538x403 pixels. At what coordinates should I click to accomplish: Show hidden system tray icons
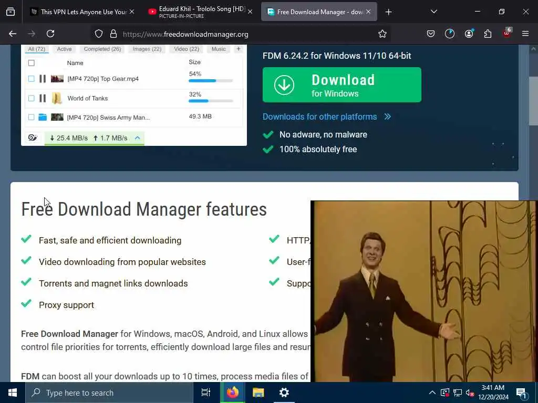[432, 393]
